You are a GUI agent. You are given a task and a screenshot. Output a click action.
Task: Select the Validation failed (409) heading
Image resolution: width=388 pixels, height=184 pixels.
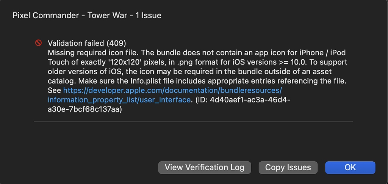87,43
